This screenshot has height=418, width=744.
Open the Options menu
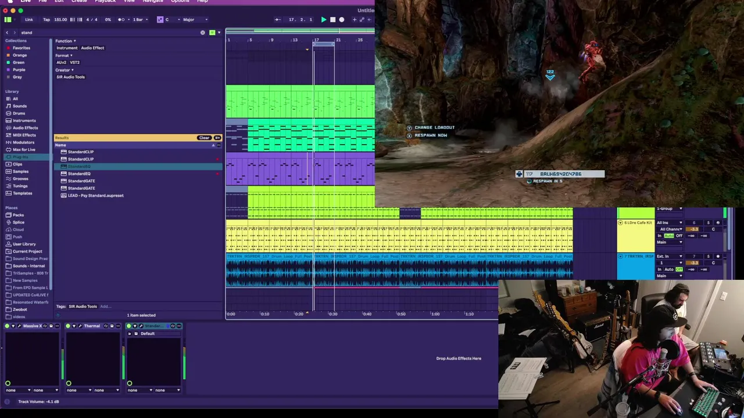tap(180, 1)
